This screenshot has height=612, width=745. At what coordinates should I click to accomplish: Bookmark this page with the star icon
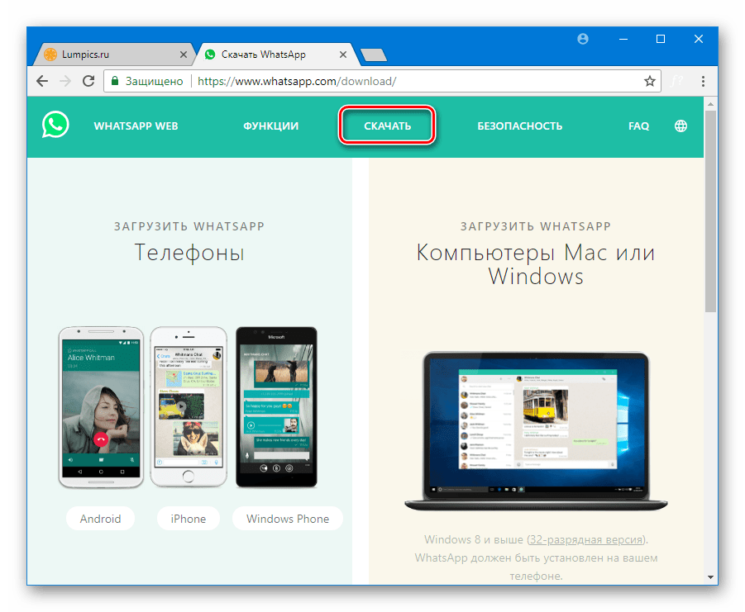(650, 82)
